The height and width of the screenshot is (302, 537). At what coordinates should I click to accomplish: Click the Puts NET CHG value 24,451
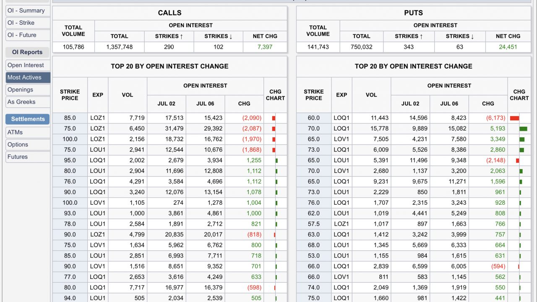(x=508, y=47)
